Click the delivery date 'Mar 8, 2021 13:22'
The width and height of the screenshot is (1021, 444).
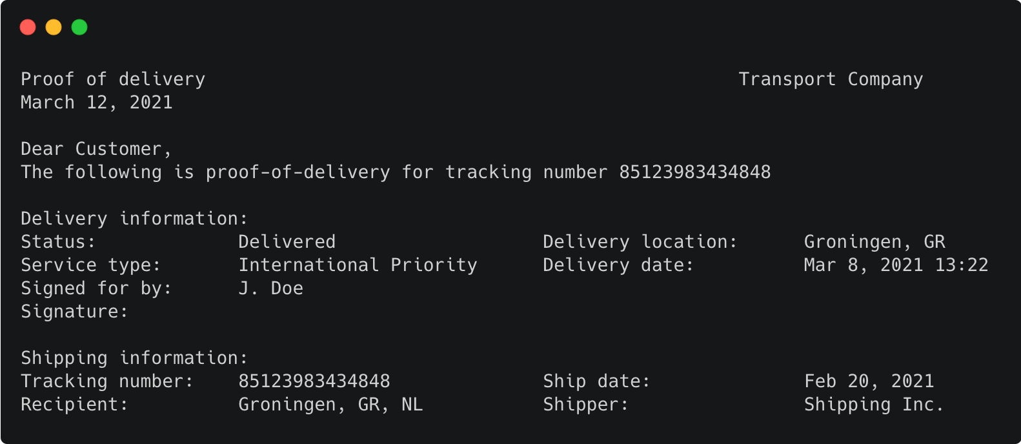tap(896, 265)
